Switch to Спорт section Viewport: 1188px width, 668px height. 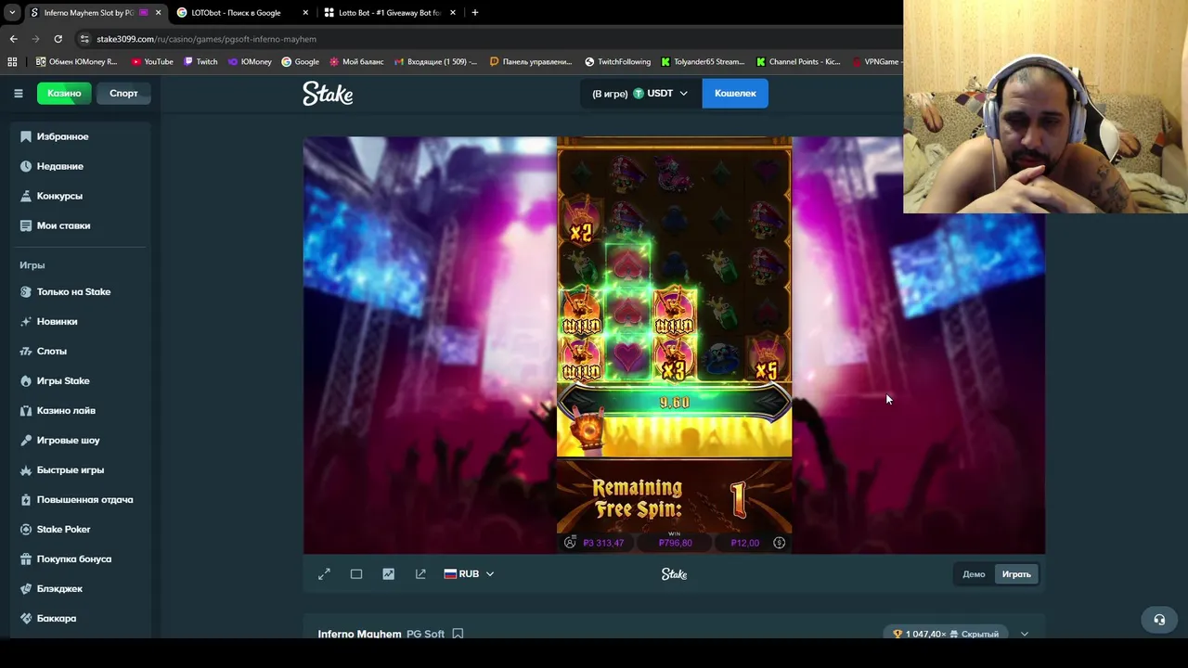[x=123, y=93]
